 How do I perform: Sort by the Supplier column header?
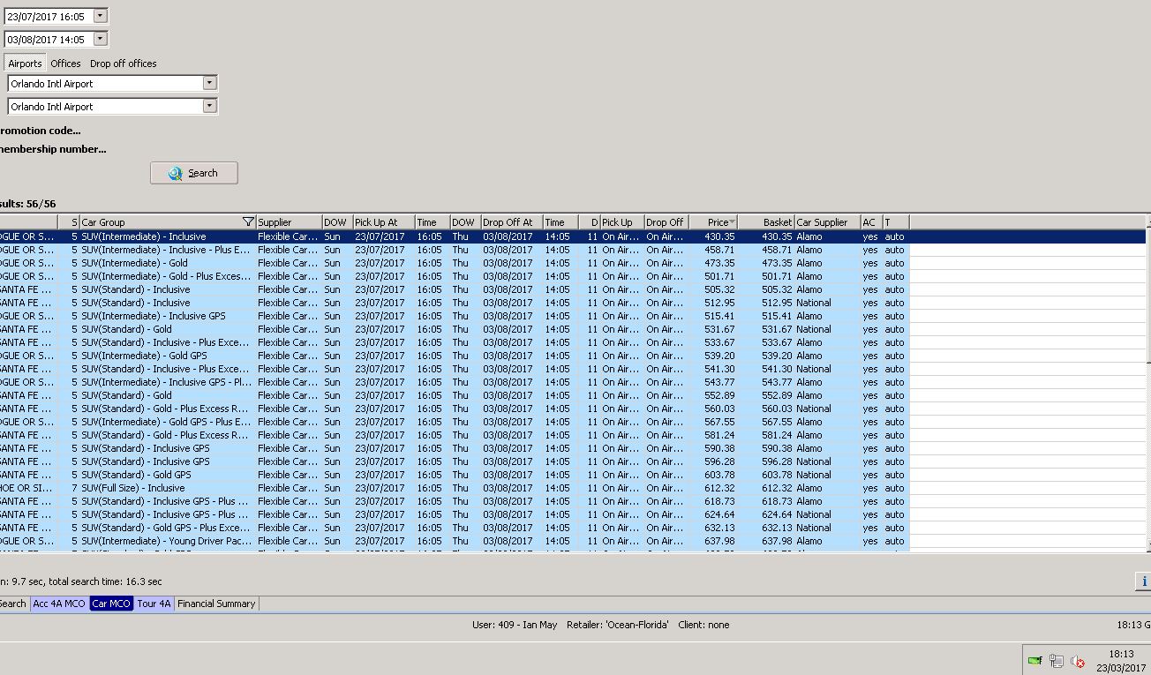click(x=289, y=222)
